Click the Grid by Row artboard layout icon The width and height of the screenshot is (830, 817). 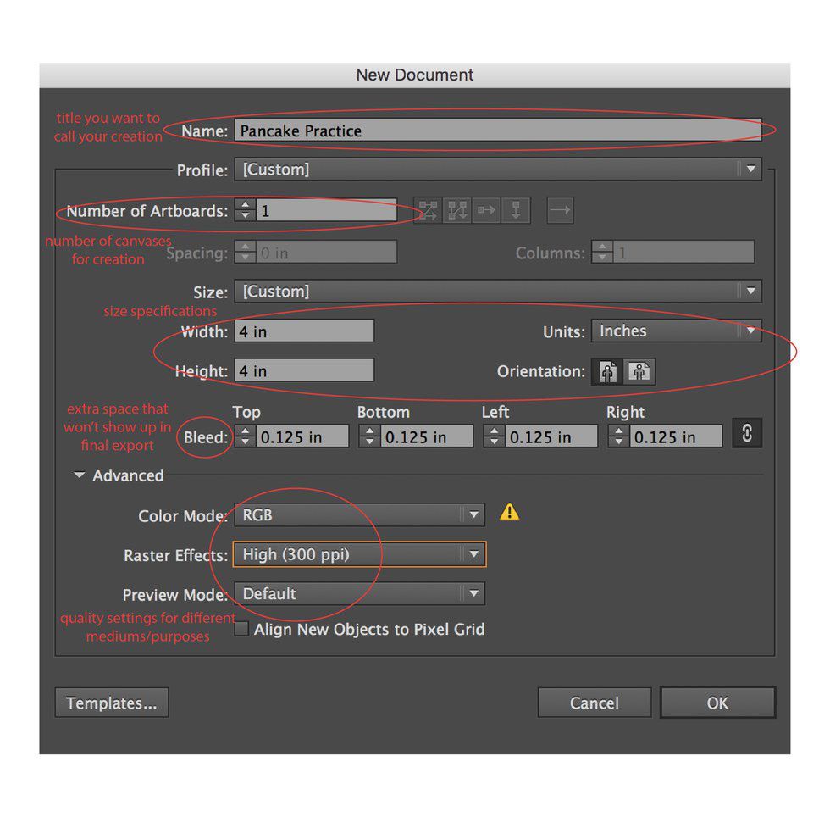[428, 211]
